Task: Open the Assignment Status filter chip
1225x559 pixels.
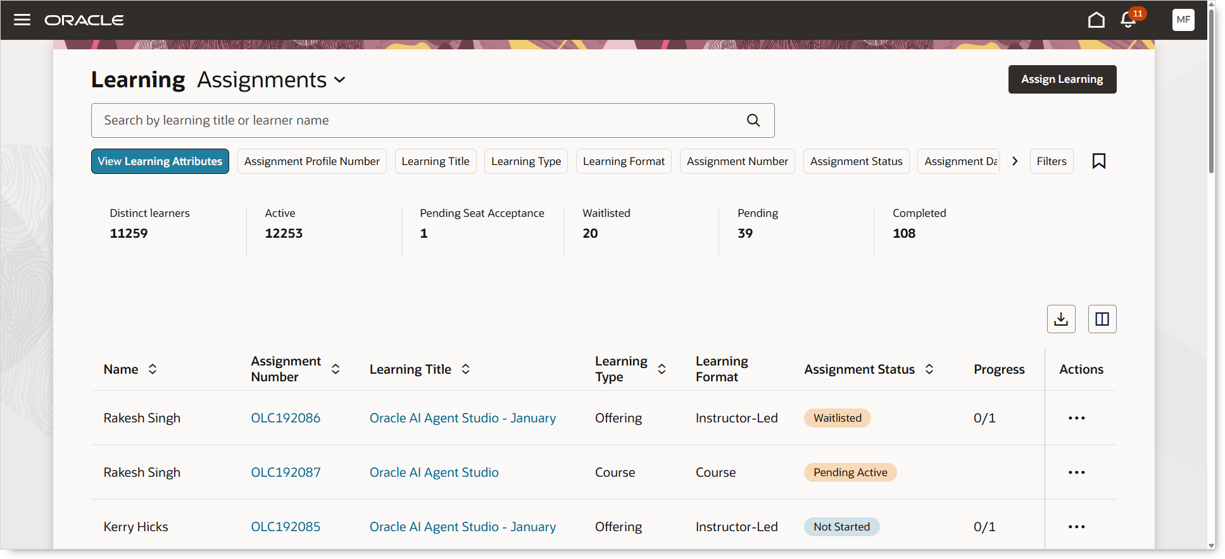Action: tap(857, 161)
